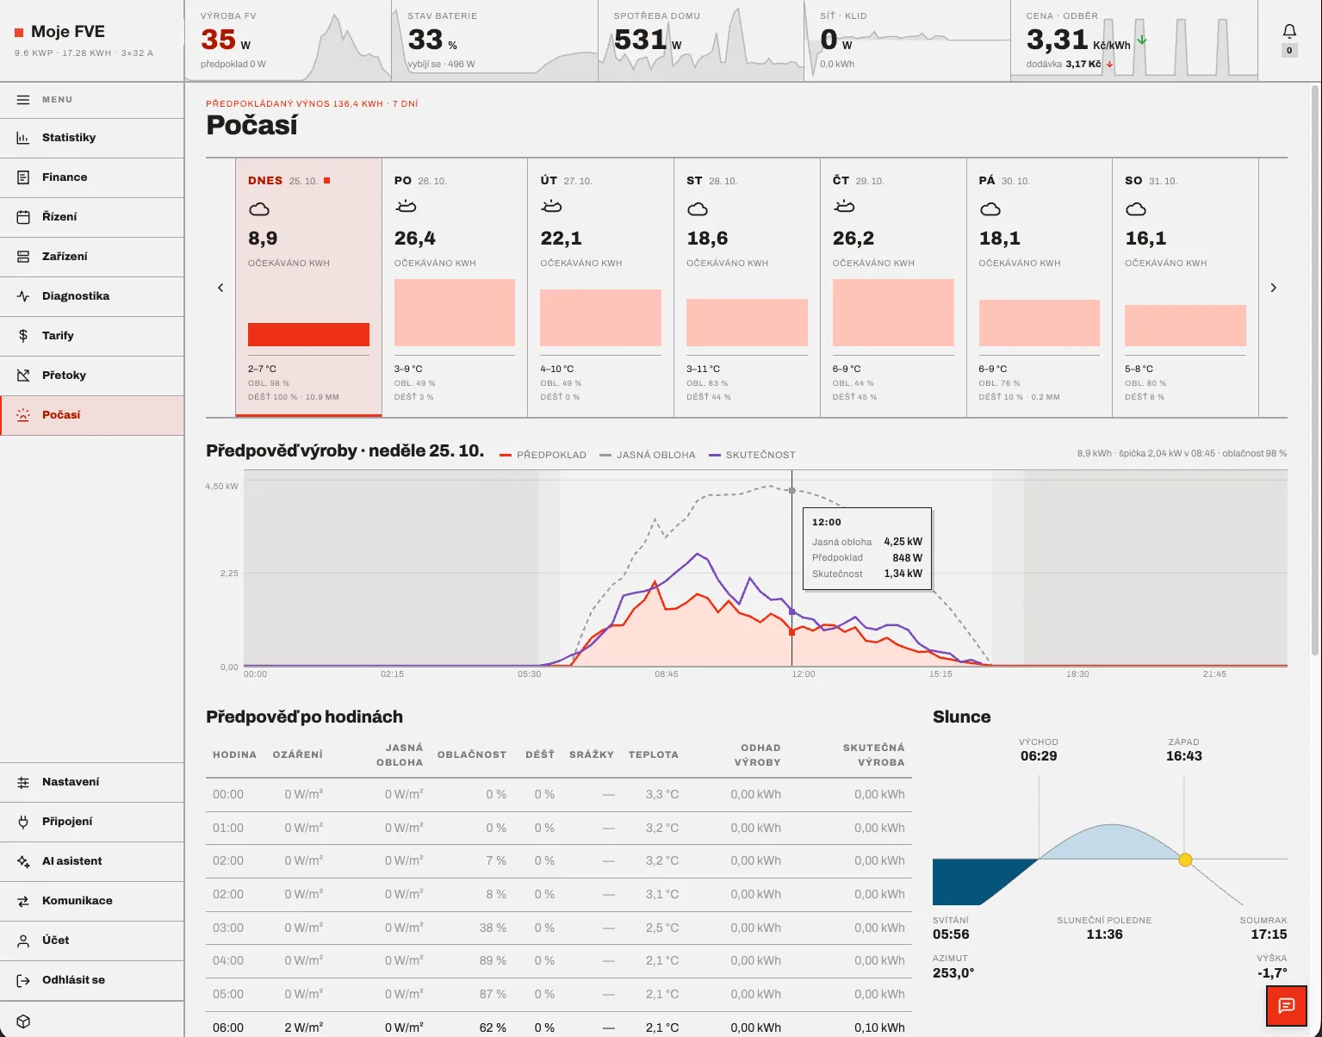Image resolution: width=1322 pixels, height=1037 pixels.
Task: Toggle the PŘEDPOKLAD chart legend series
Action: tap(543, 455)
